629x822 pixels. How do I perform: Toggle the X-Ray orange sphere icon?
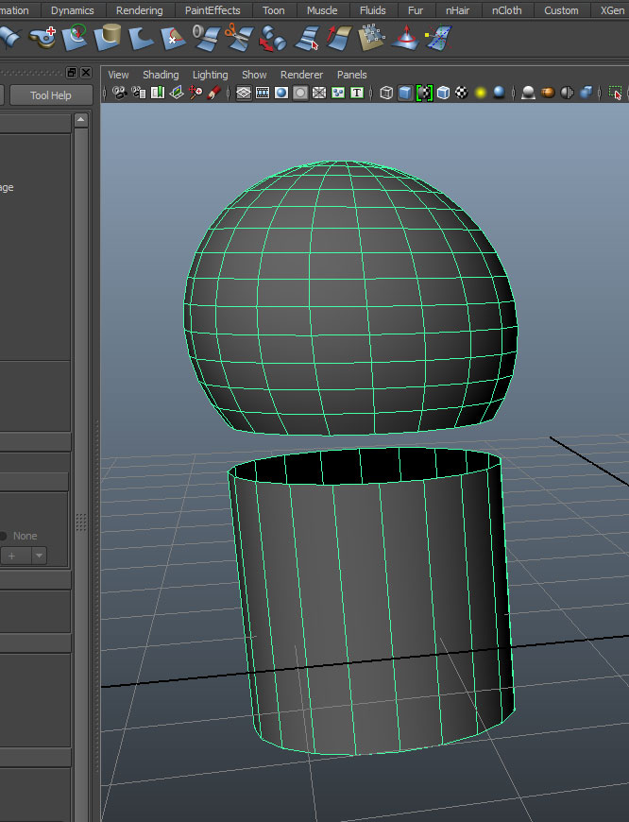[548, 93]
